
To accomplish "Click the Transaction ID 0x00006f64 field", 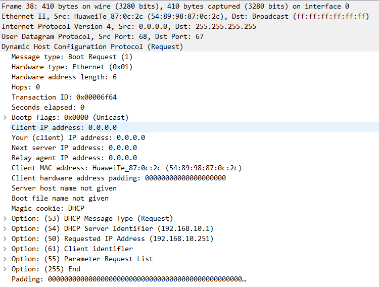I will (64, 97).
